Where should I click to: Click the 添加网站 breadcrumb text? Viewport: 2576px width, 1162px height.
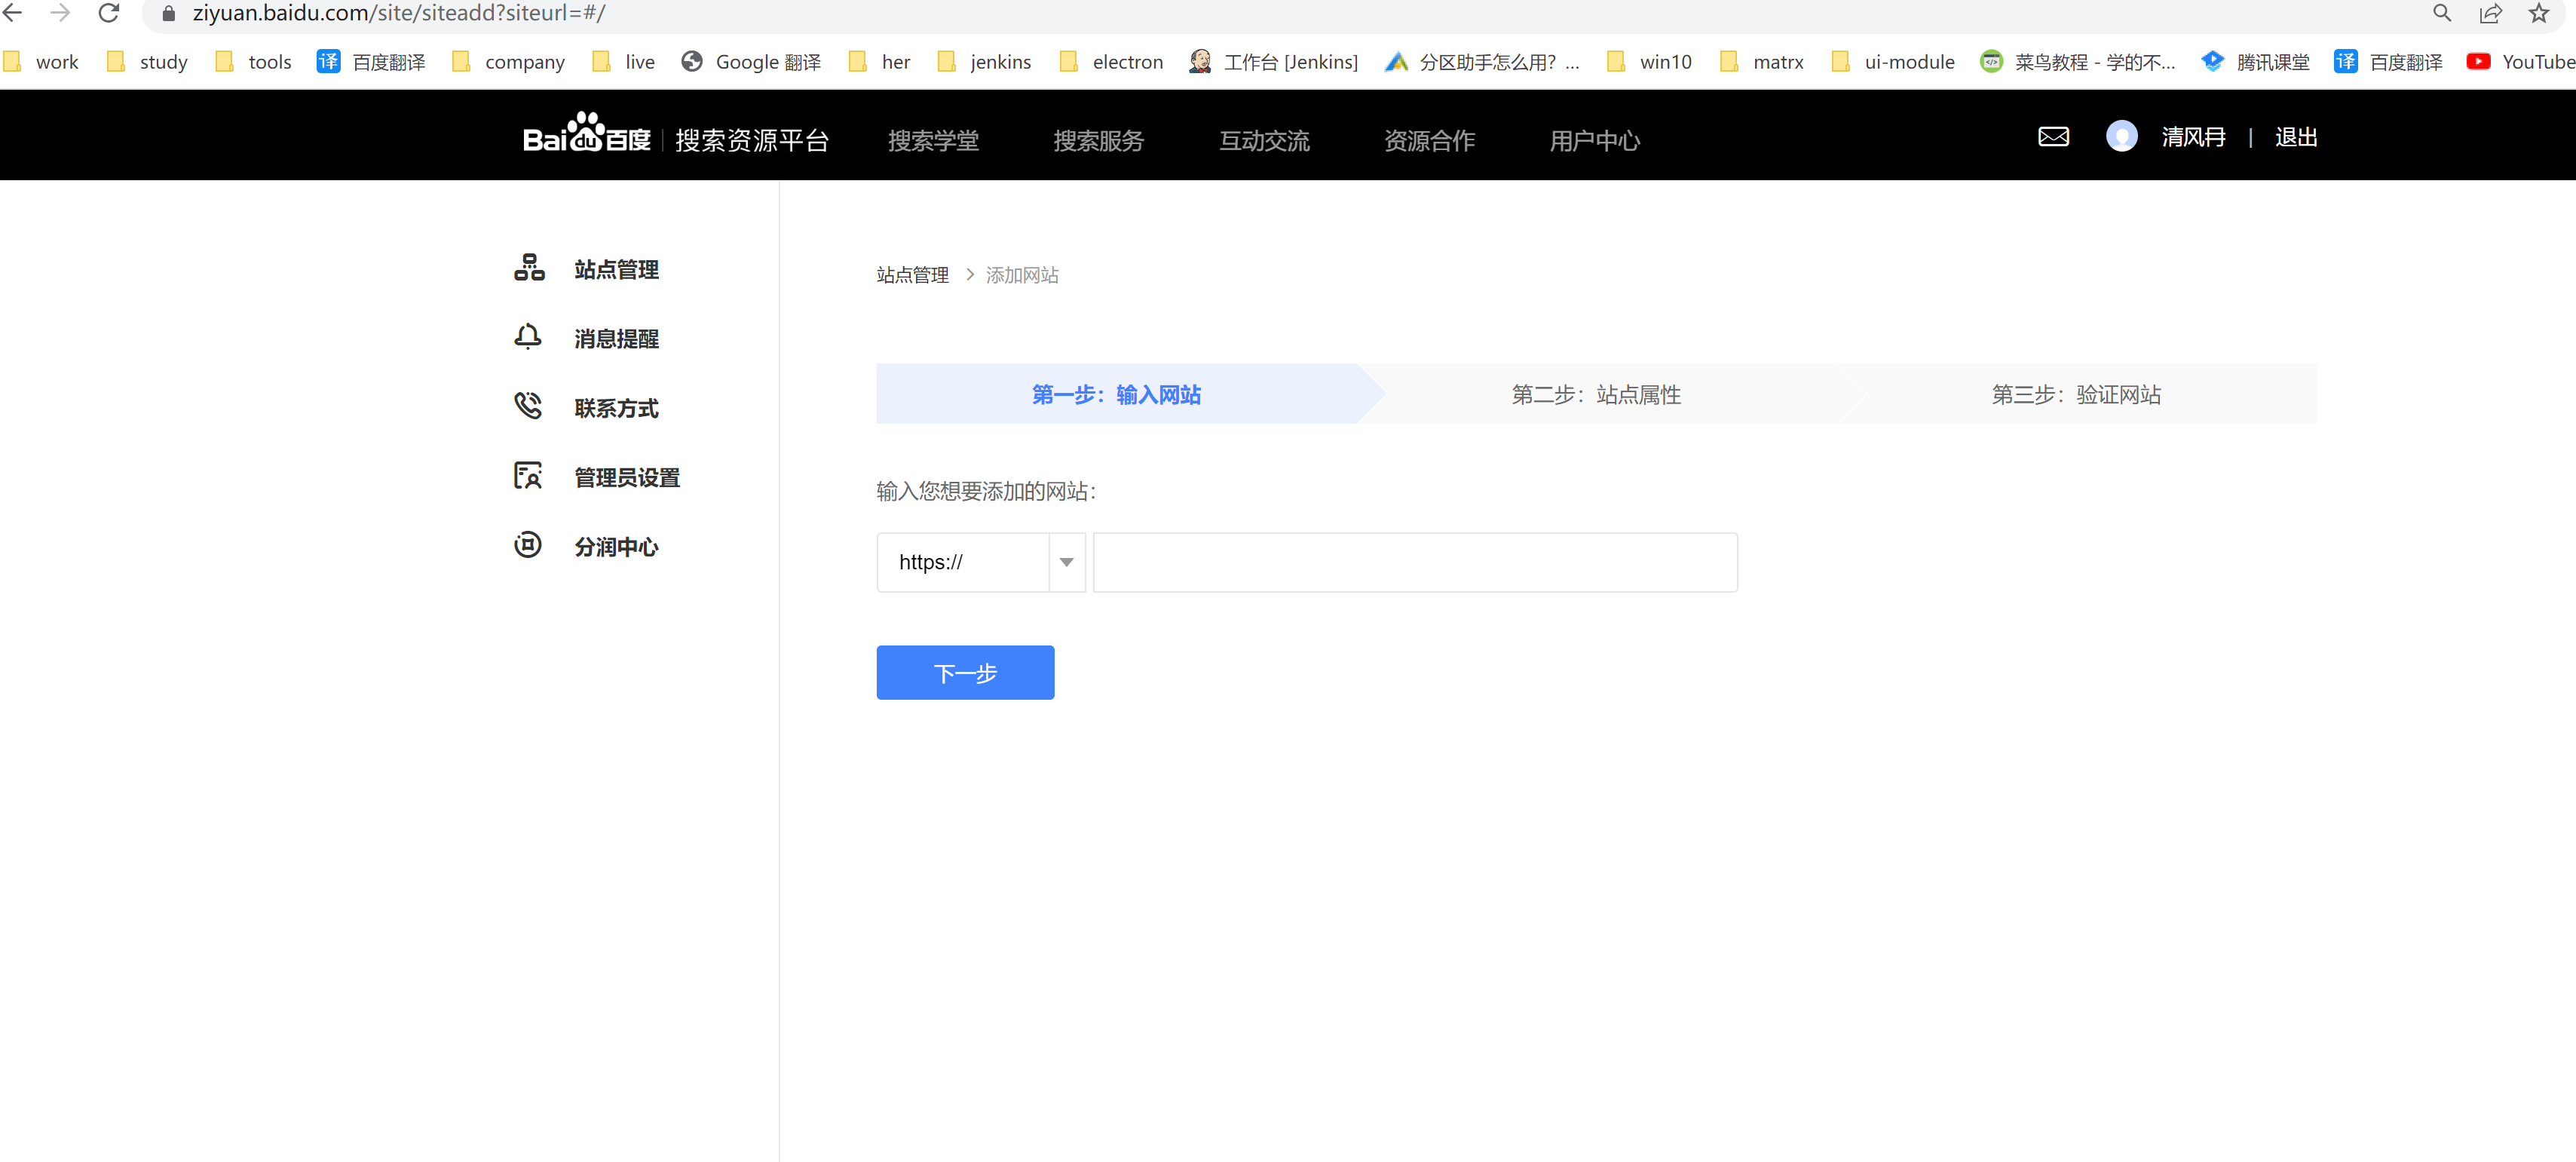(1022, 275)
